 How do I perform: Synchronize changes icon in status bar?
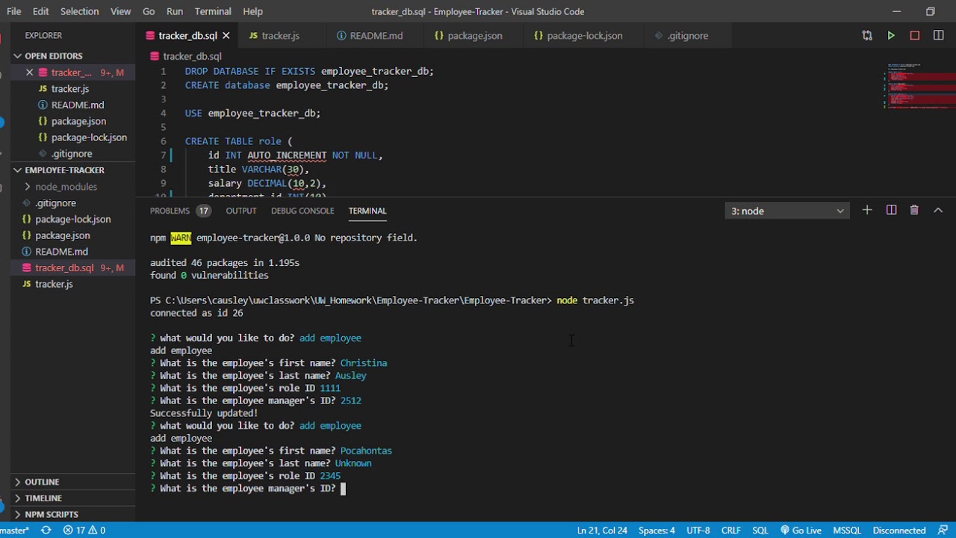46,530
